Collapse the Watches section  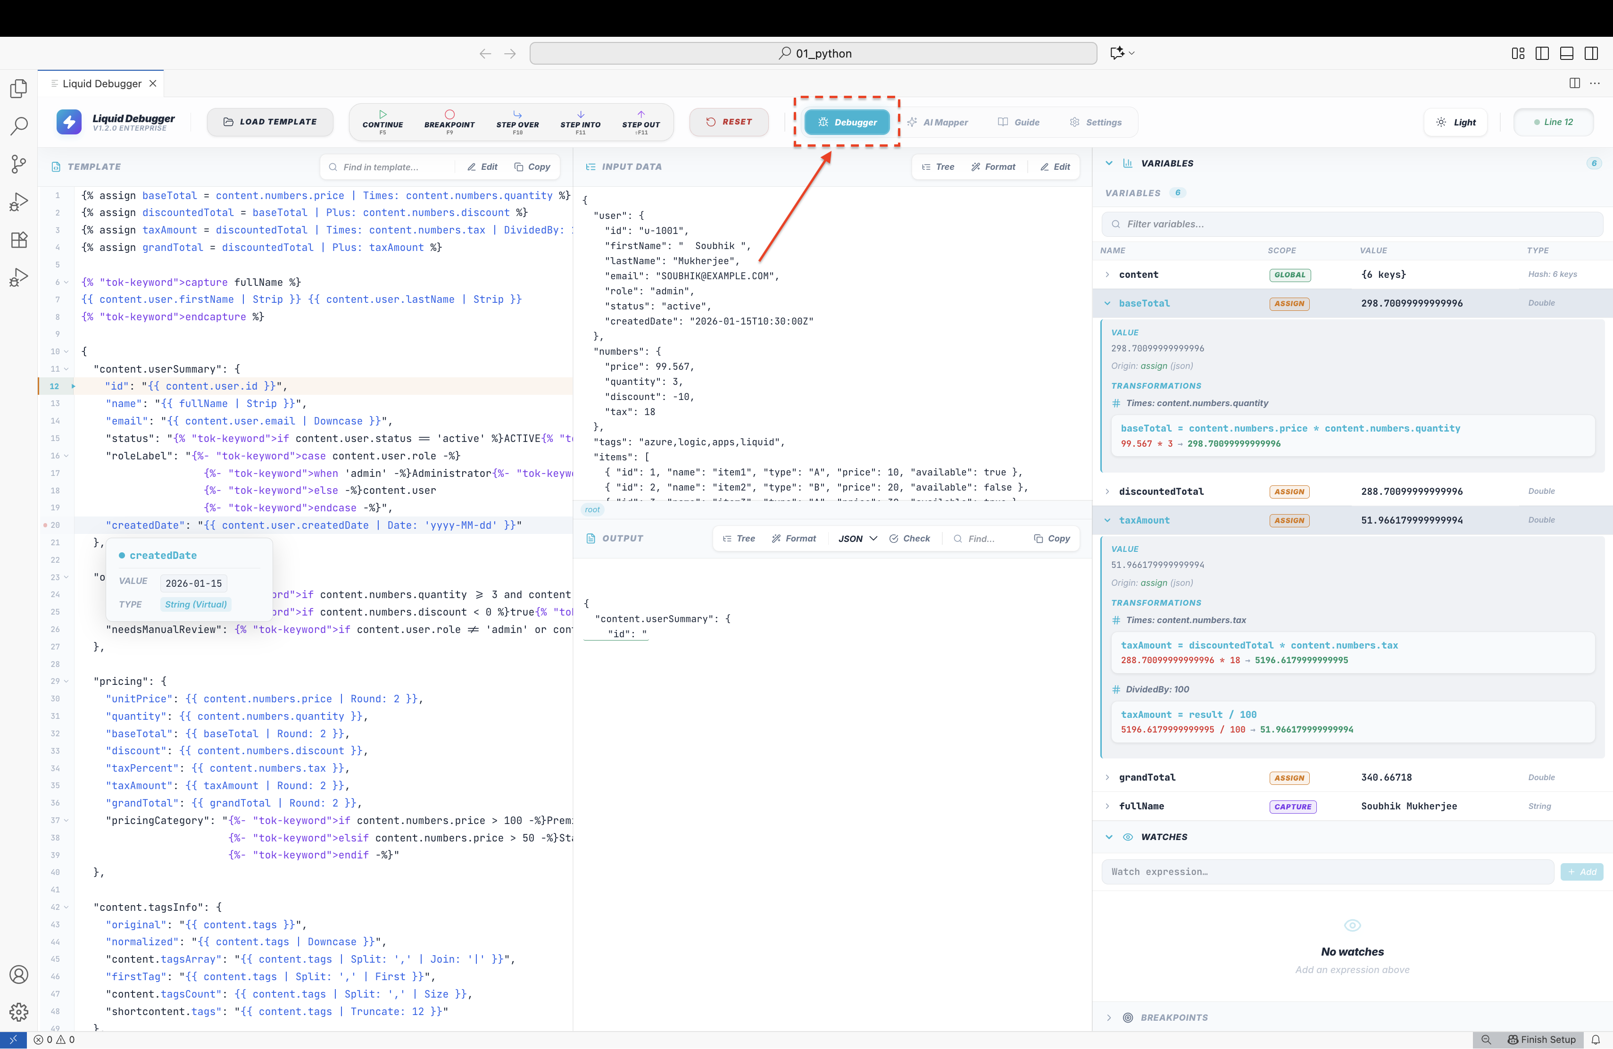1109,838
